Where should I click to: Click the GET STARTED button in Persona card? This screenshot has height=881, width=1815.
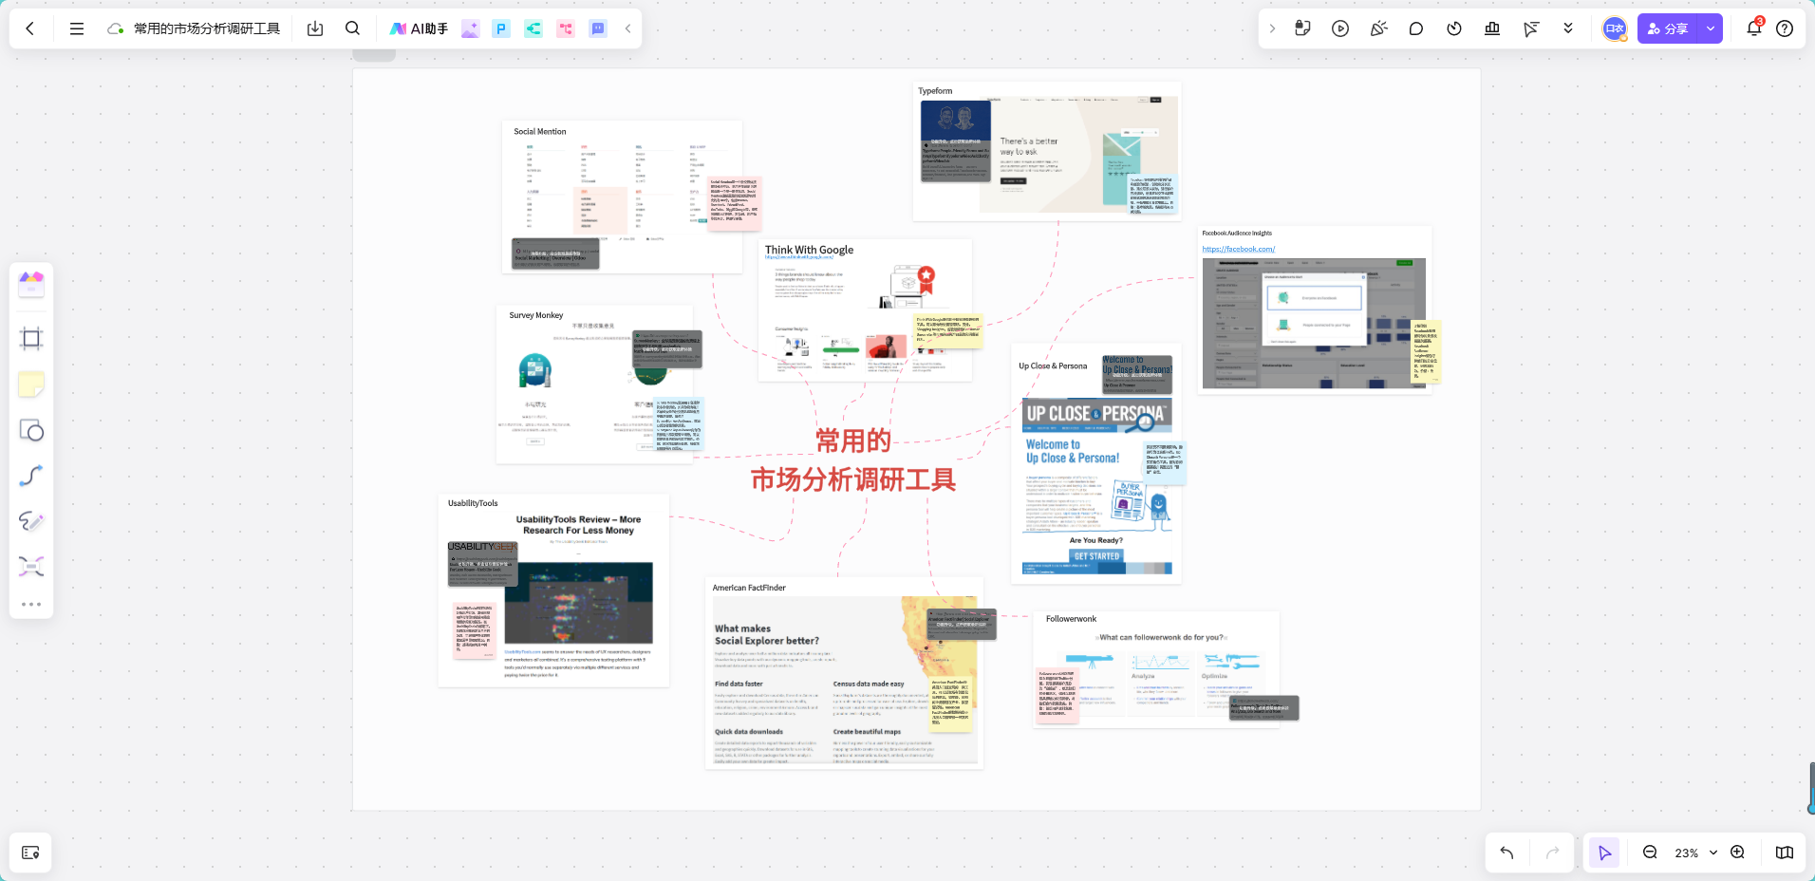1096,556
